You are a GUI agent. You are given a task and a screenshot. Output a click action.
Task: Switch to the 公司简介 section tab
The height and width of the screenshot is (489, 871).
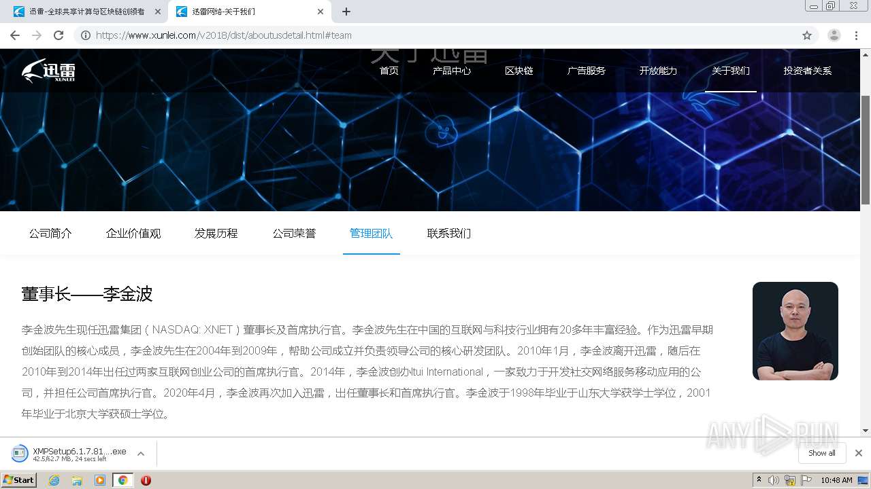click(50, 234)
